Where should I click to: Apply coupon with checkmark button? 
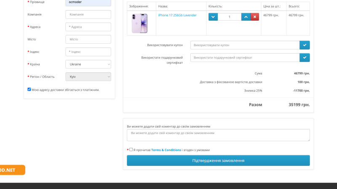pyautogui.click(x=305, y=45)
